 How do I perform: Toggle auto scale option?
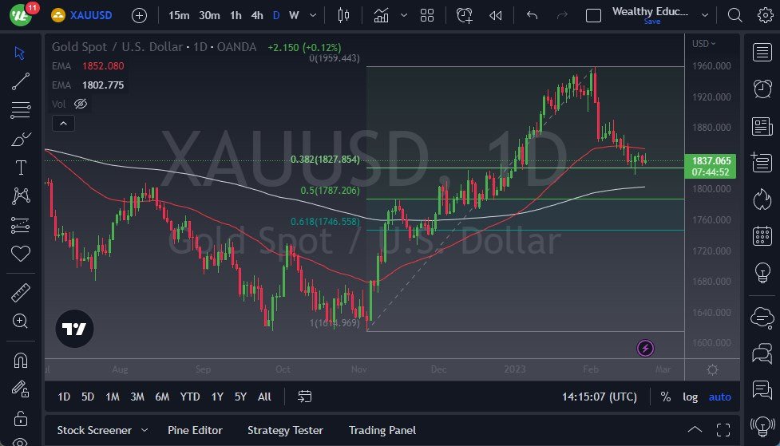[x=720, y=397]
